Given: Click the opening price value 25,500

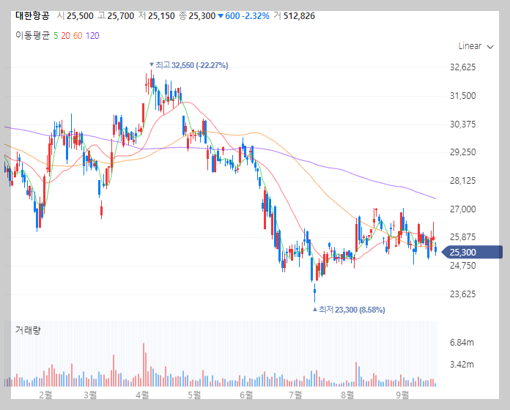Looking at the screenshot, I should [x=80, y=16].
